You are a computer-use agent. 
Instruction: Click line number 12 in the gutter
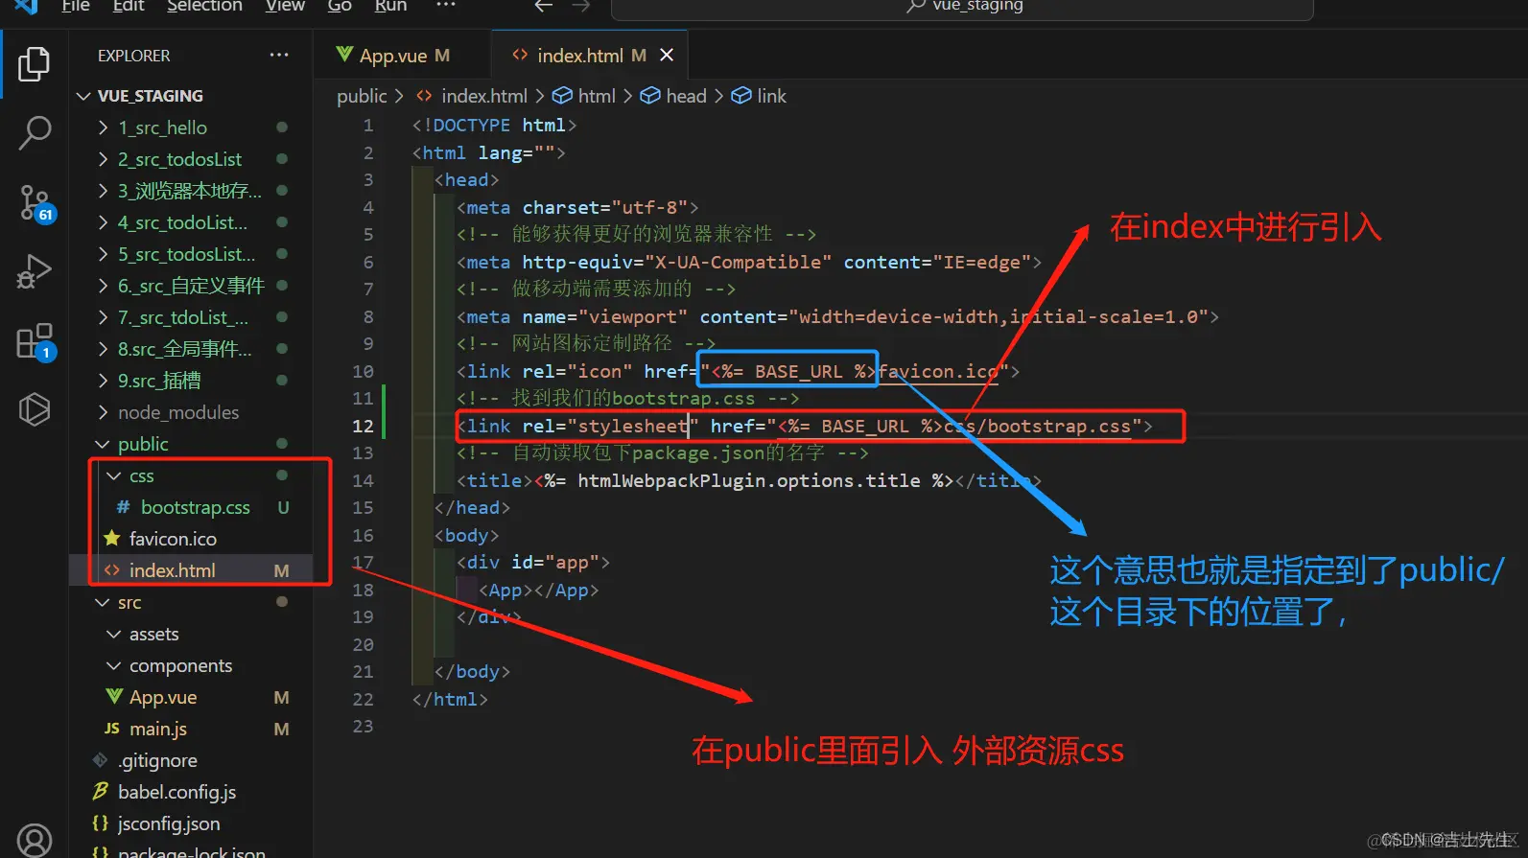(363, 426)
